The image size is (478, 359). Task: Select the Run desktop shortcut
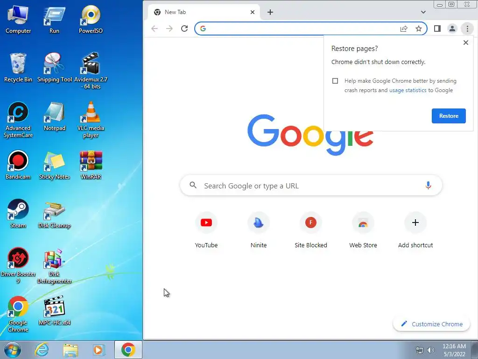[x=54, y=19]
